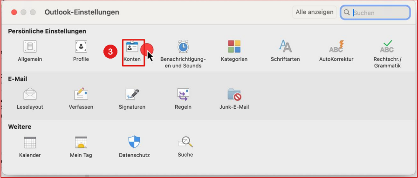Viewport: 418px width, 178px height.
Task: Open the Verfassen compose icon
Action: click(x=81, y=94)
